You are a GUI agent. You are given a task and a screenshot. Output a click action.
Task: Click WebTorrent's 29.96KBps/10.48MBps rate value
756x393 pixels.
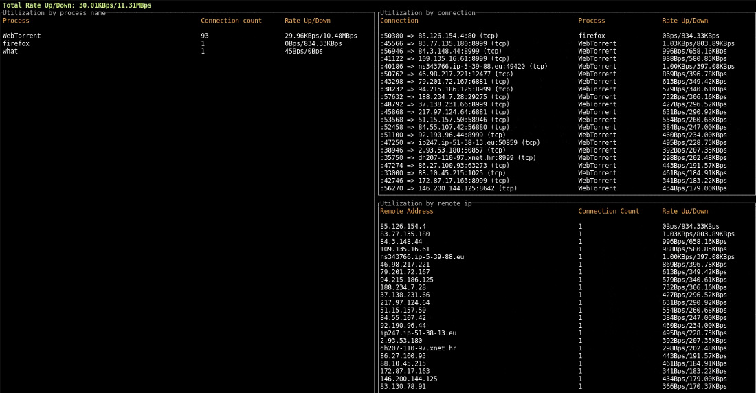click(321, 36)
